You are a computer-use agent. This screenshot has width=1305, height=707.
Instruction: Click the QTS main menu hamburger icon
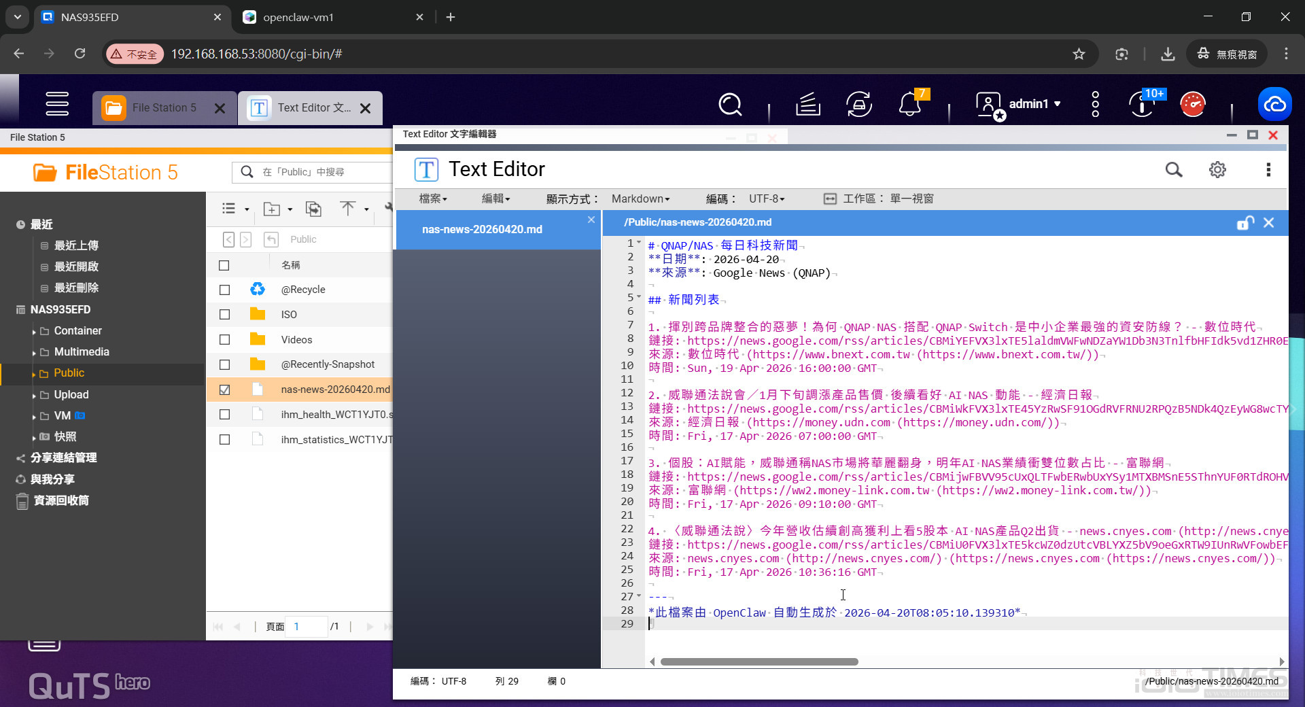(57, 104)
